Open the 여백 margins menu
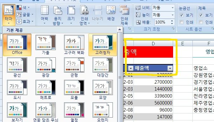 44,15
